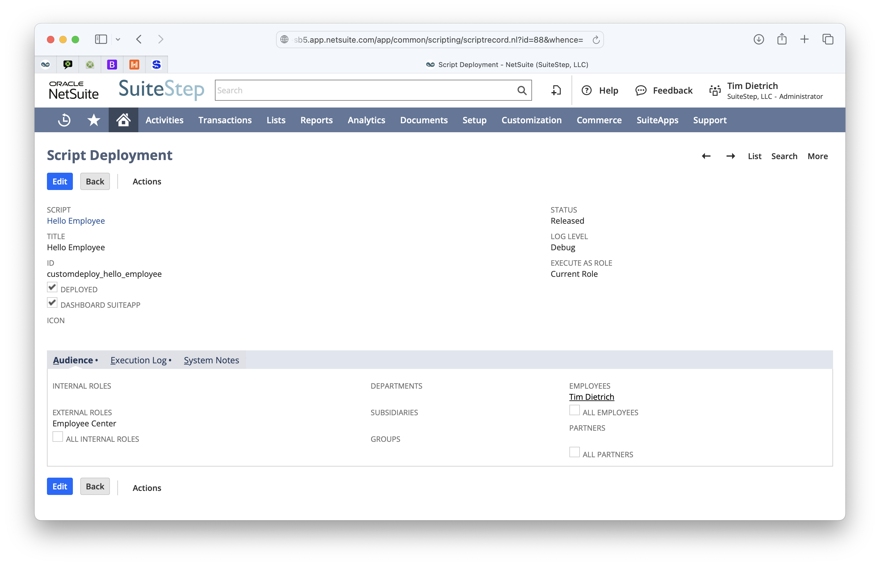Screen dimensions: 880x566
Task: Open the Create New icon beside search
Action: tap(556, 91)
